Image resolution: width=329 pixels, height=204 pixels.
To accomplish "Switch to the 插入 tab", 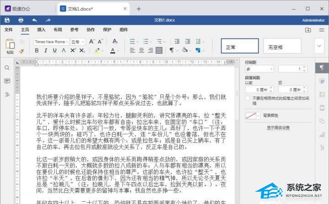I will coord(41,30).
